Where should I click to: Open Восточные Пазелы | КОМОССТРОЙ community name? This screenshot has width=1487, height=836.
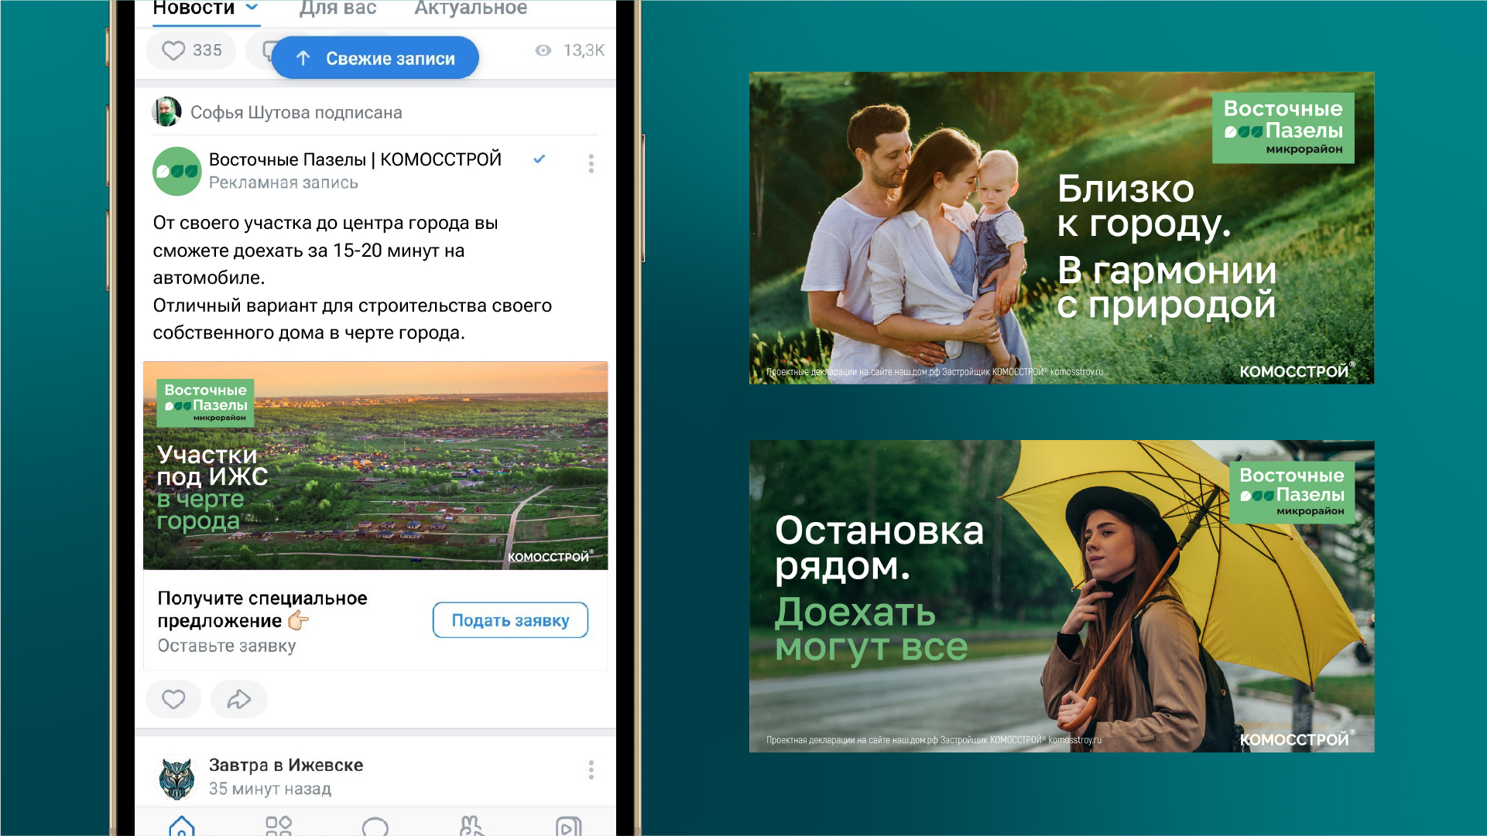355,160
